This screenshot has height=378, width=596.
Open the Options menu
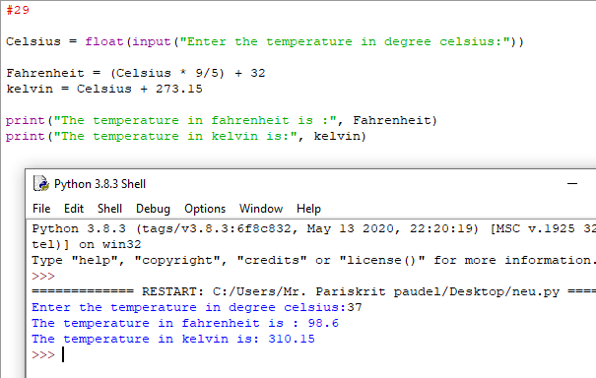pos(205,209)
